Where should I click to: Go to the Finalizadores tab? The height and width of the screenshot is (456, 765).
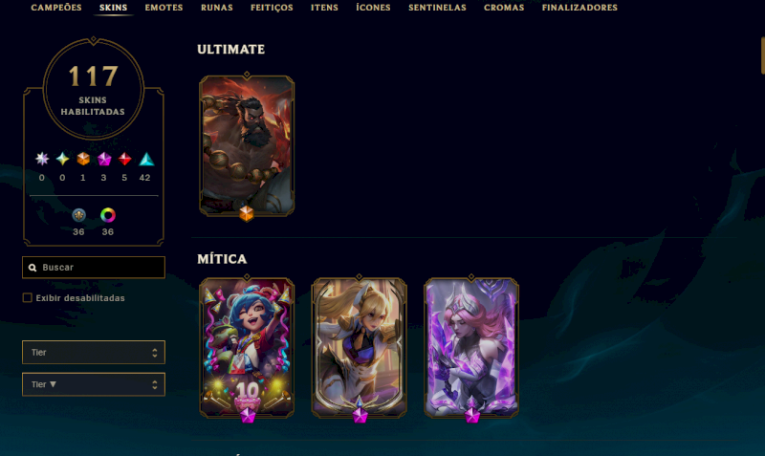(579, 8)
